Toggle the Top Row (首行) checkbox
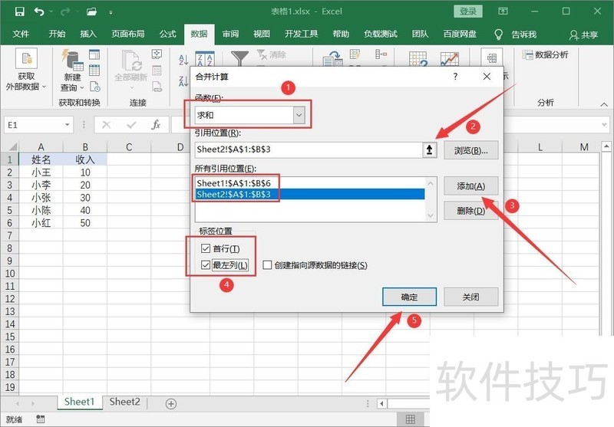The image size is (614, 427). click(x=206, y=248)
